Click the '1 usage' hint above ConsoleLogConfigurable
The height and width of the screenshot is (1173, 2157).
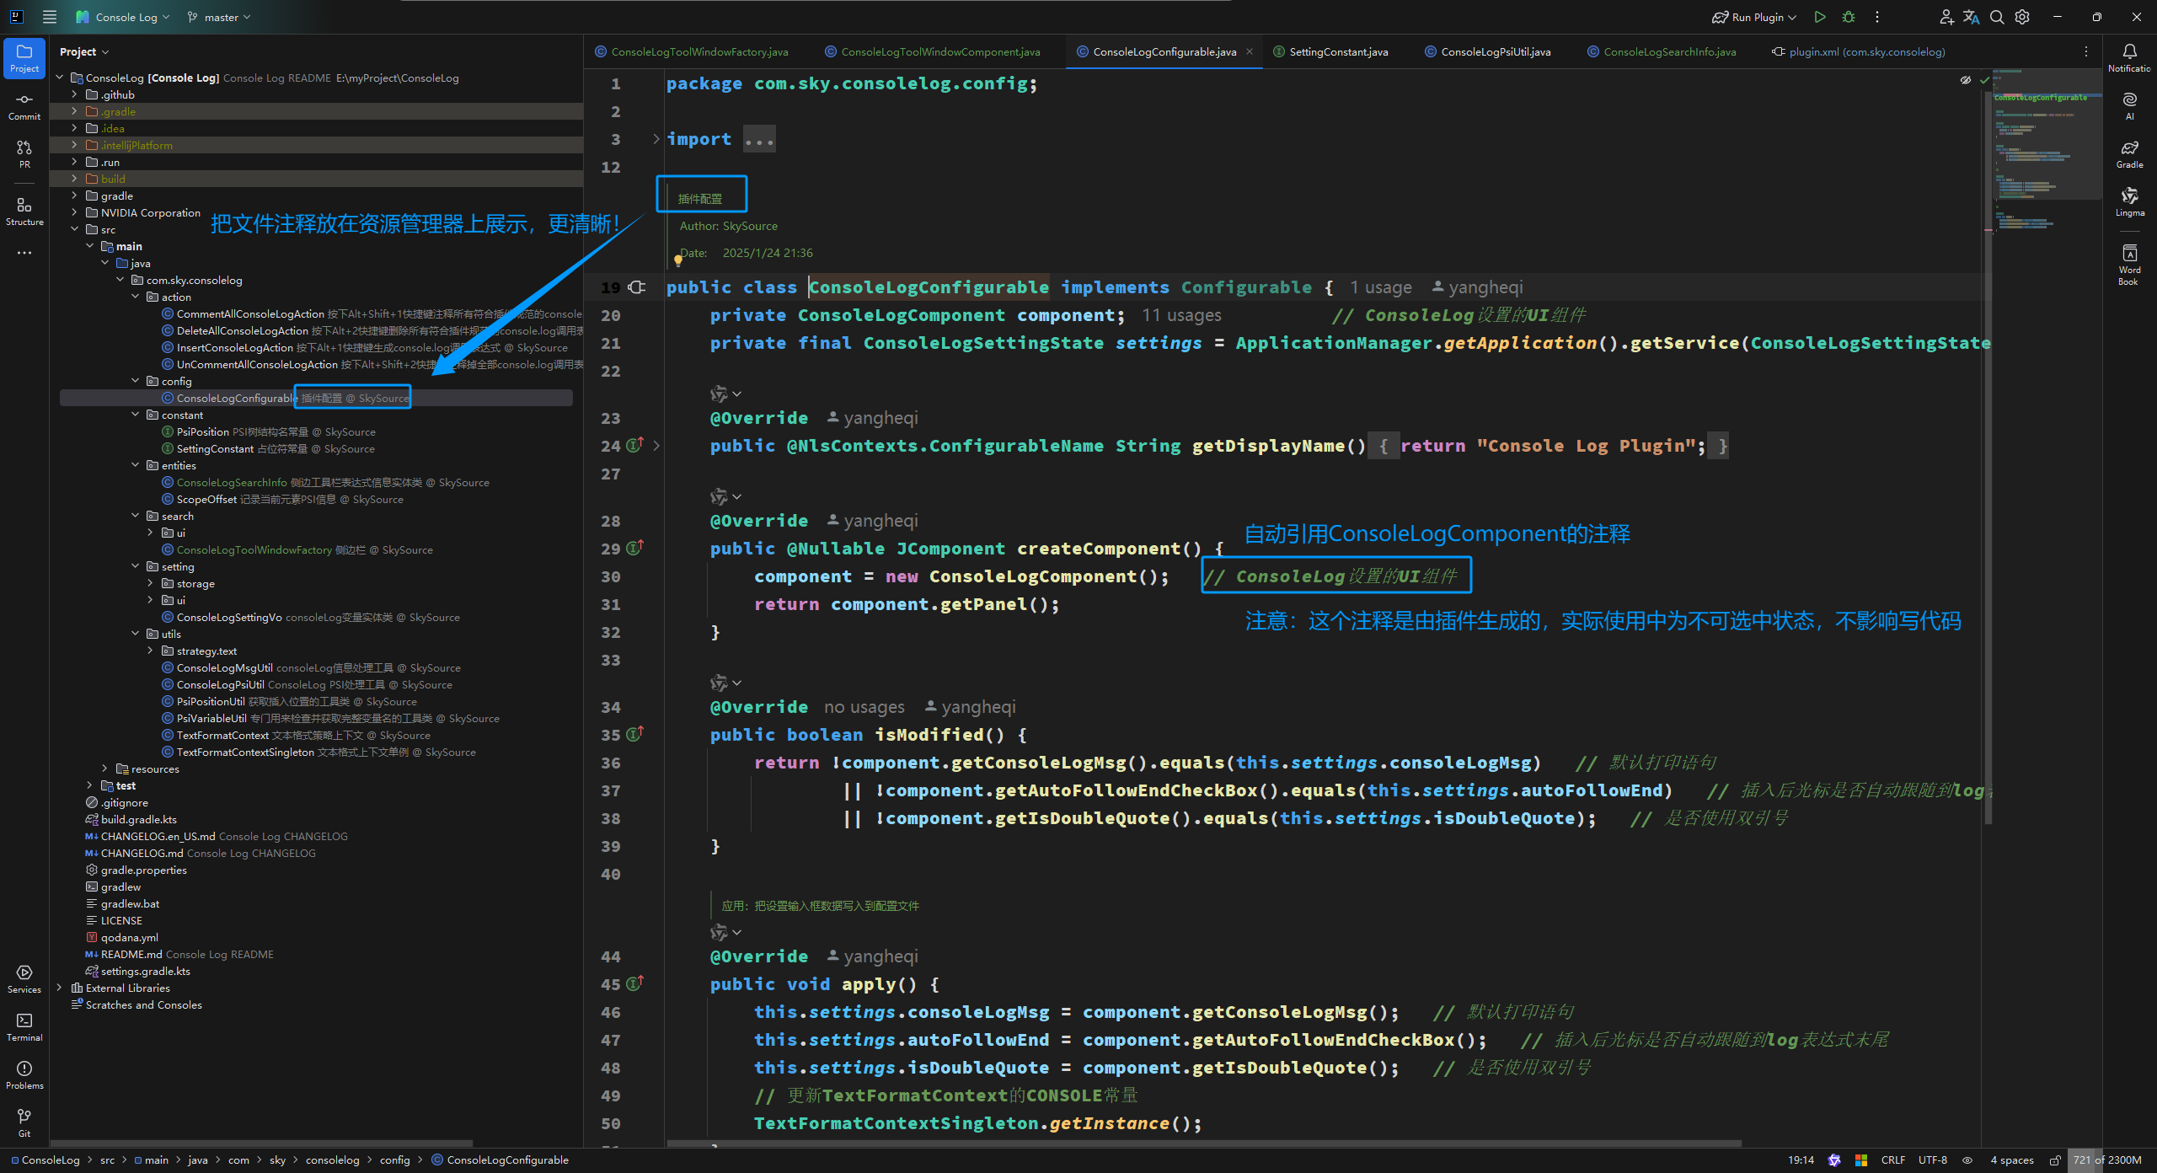click(x=1380, y=287)
